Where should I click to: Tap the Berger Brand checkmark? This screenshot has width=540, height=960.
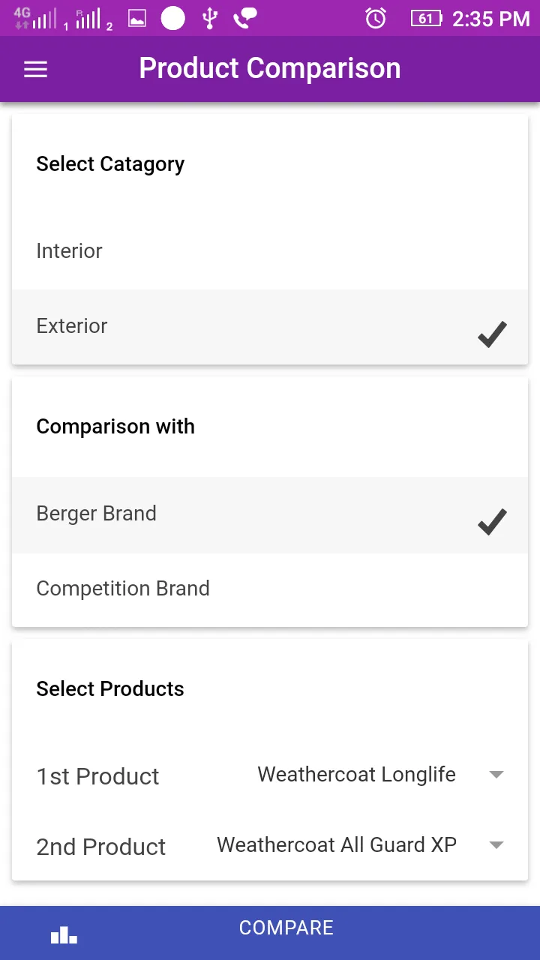pos(492,522)
